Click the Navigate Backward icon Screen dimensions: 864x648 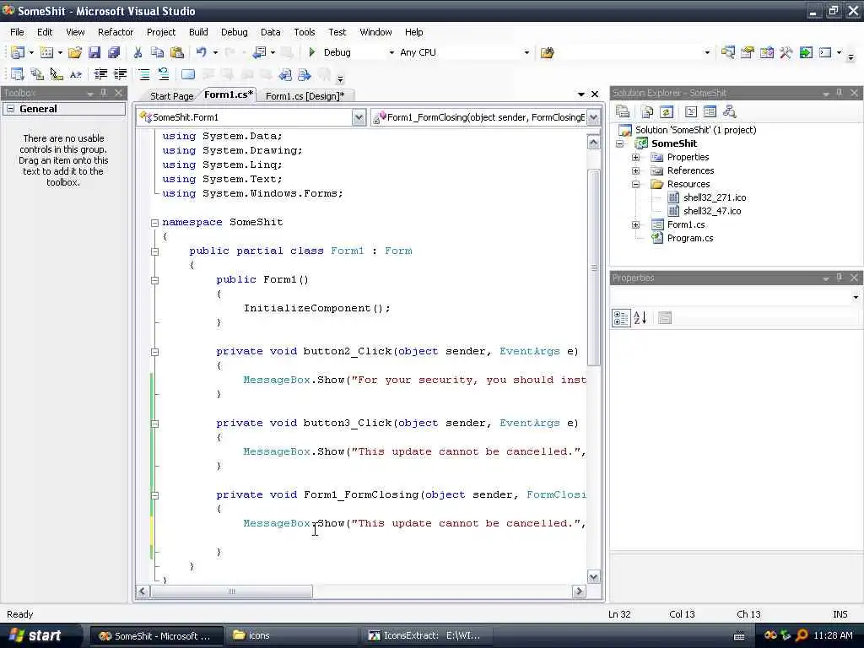pos(260,52)
